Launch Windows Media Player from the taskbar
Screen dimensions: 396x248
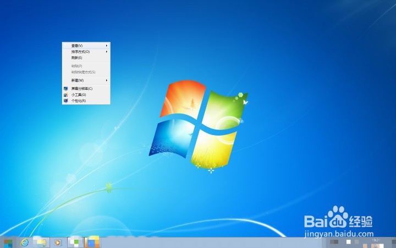pyautogui.click(x=58, y=243)
